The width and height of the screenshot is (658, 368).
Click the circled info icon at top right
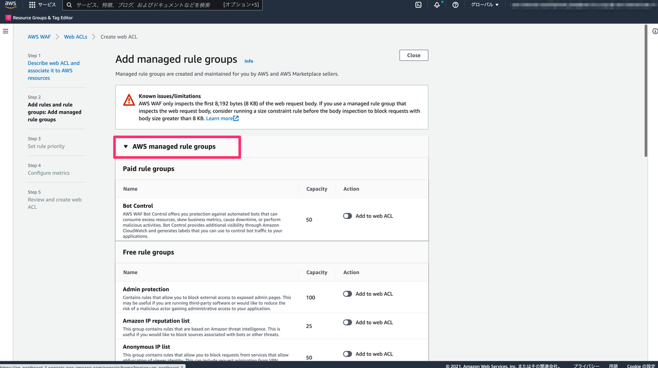pos(656,32)
